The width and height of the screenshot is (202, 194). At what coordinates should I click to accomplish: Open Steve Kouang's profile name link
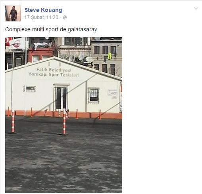pyautogui.click(x=43, y=10)
